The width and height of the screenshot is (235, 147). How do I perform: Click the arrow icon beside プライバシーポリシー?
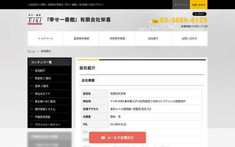click(x=32, y=125)
